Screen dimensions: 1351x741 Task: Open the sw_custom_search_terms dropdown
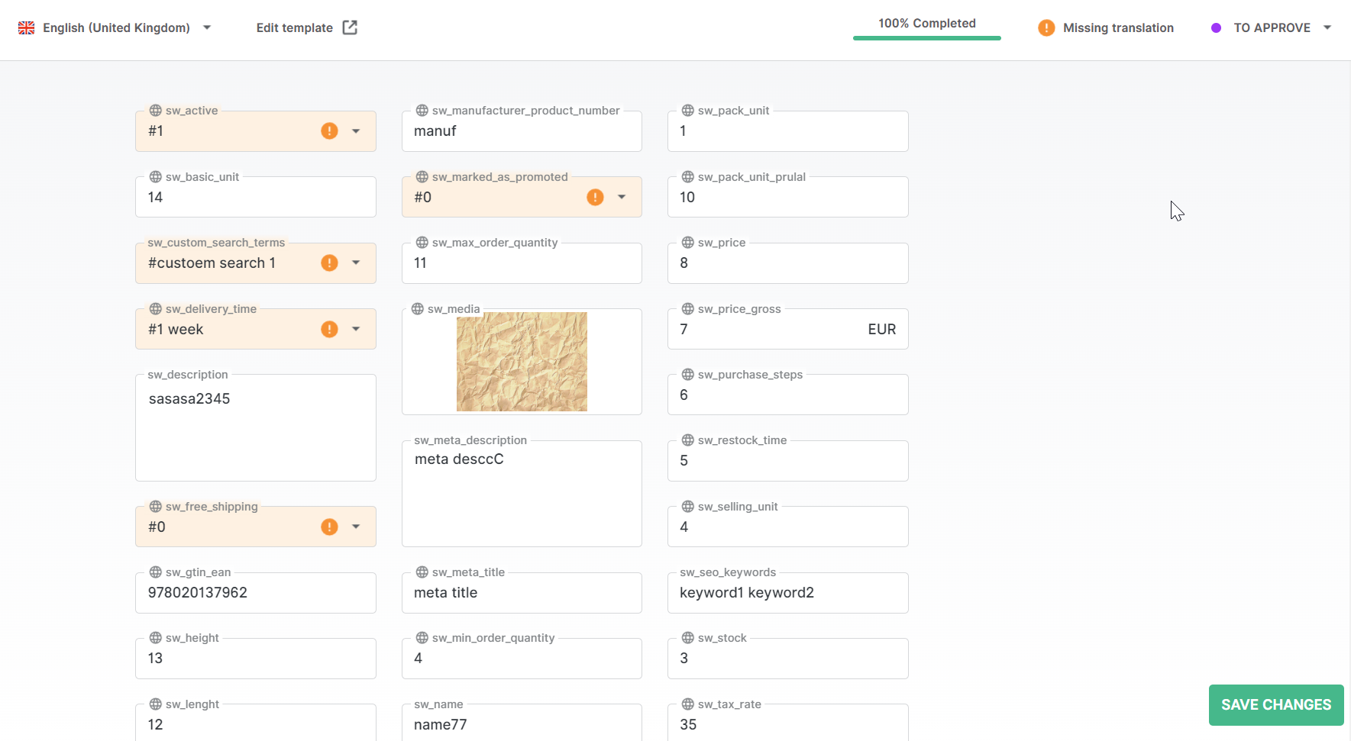coord(356,263)
